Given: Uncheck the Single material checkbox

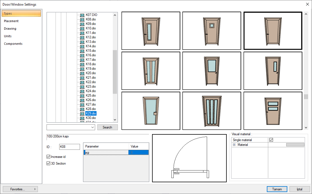Looking at the screenshot, I should point(271,140).
